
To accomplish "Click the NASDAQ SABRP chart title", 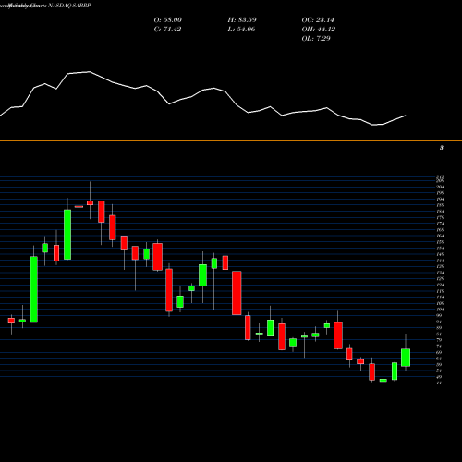I will pos(69,6).
